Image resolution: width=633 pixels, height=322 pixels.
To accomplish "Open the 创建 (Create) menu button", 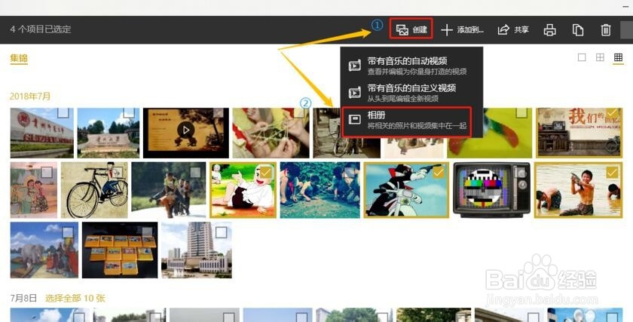I will pos(411,29).
